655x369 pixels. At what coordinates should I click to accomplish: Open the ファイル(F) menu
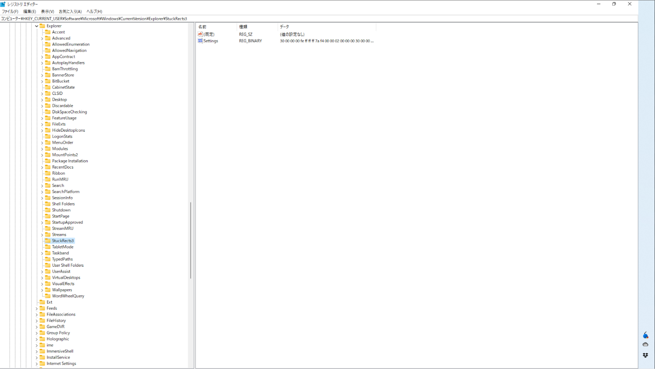coord(10,11)
